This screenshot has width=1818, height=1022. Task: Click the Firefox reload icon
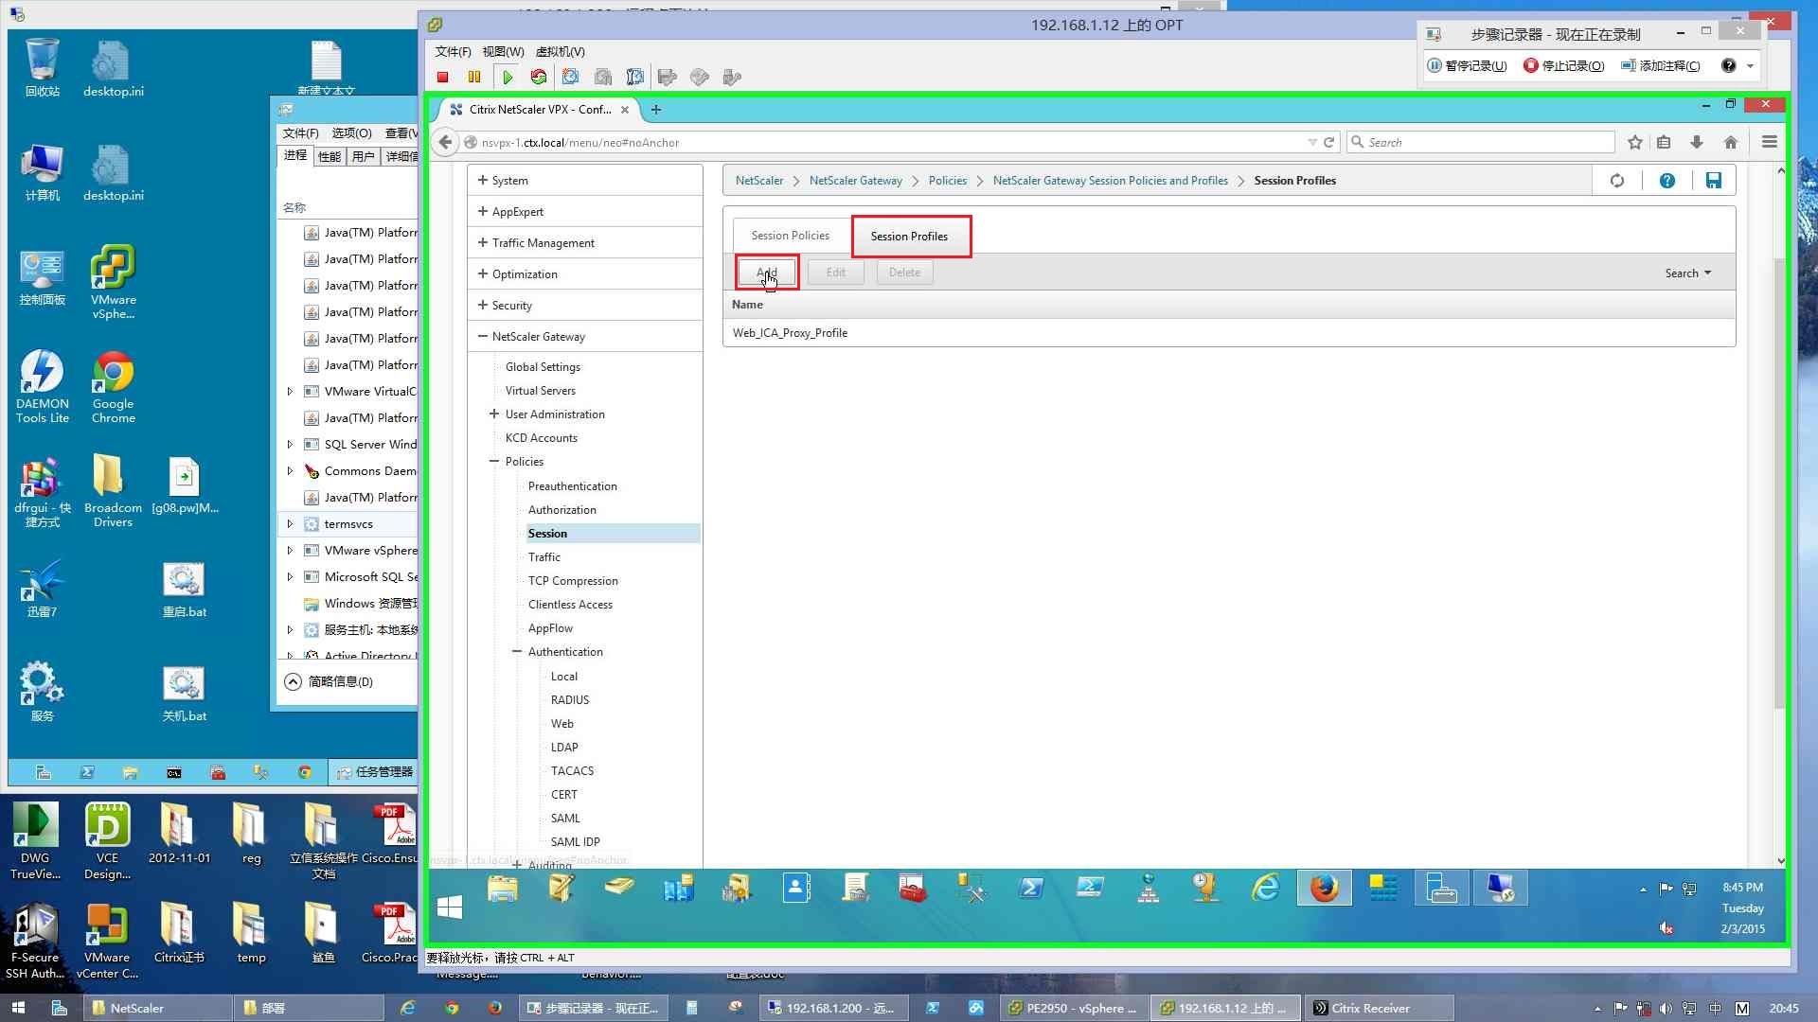coord(1328,142)
